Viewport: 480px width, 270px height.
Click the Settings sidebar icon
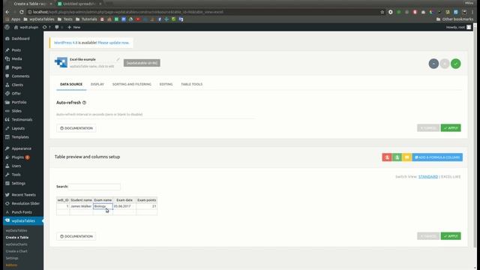pyautogui.click(x=7, y=183)
